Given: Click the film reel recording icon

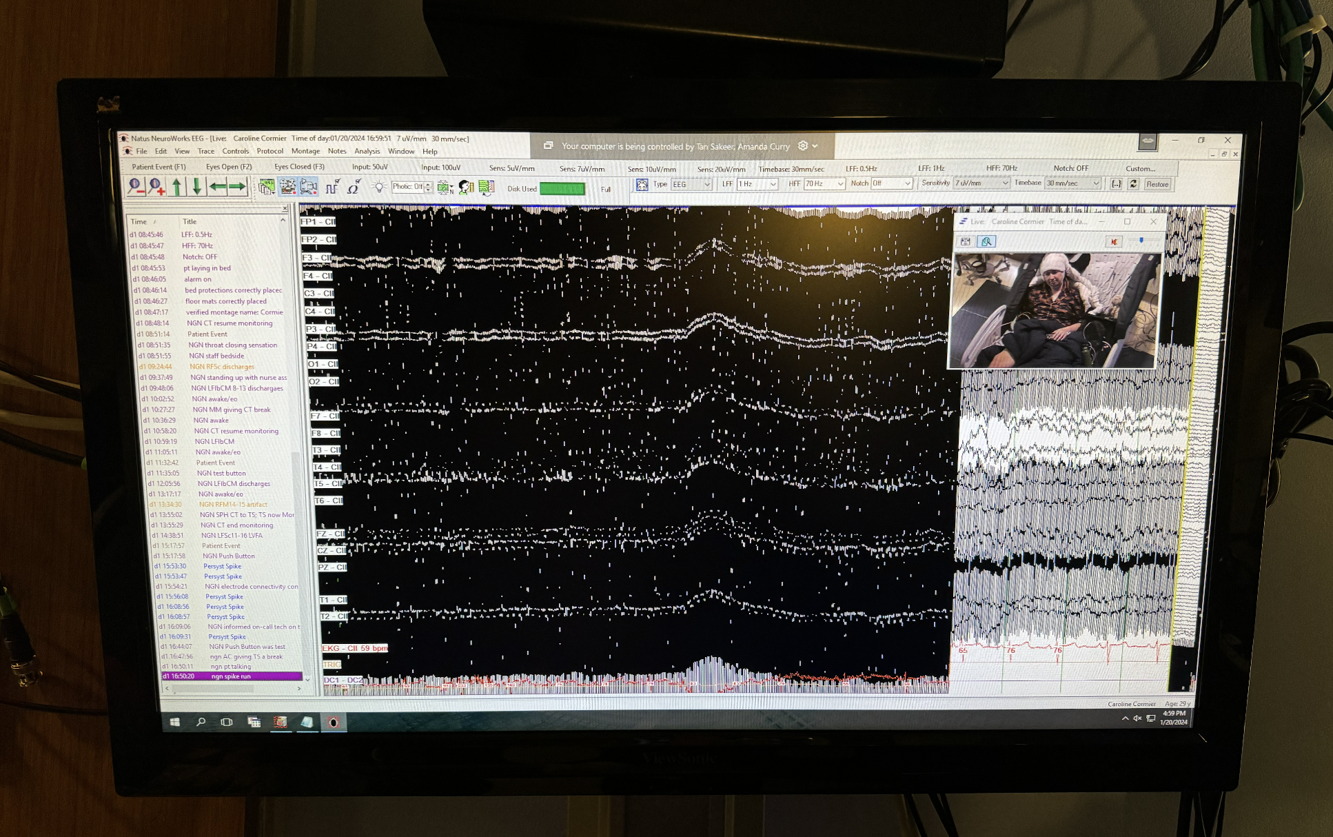Looking at the screenshot, I should [288, 186].
